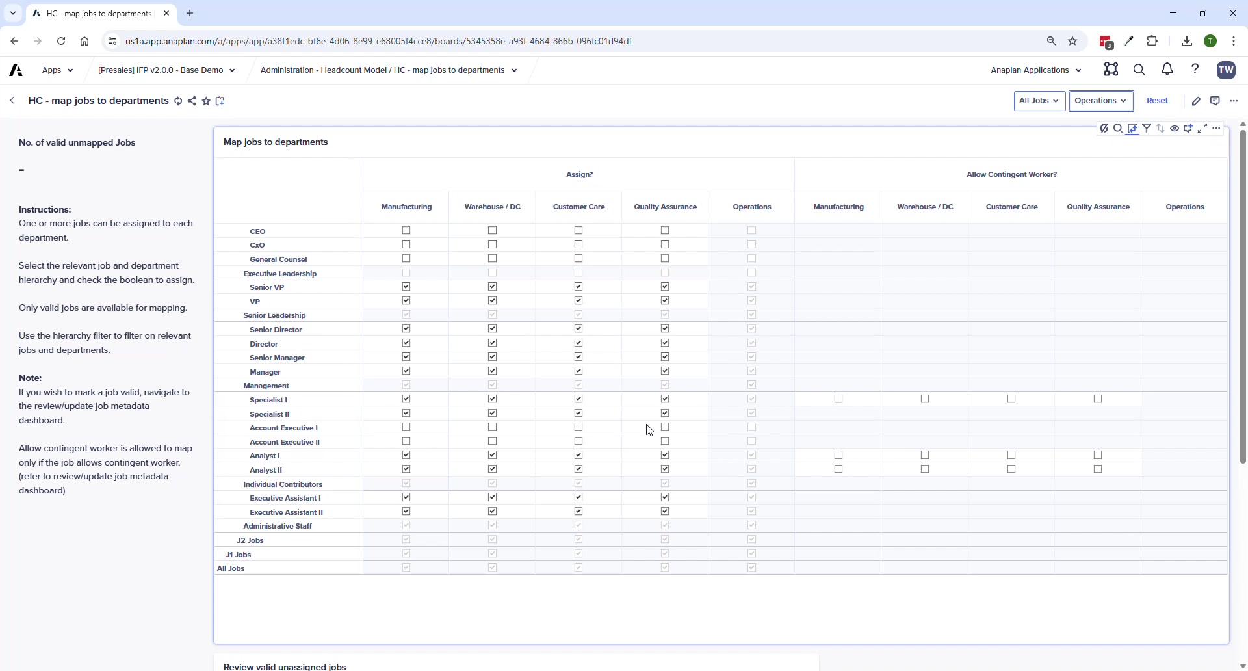Viewport: 1248px width, 671px height.
Task: Select the grid filter icon
Action: click(x=1147, y=128)
